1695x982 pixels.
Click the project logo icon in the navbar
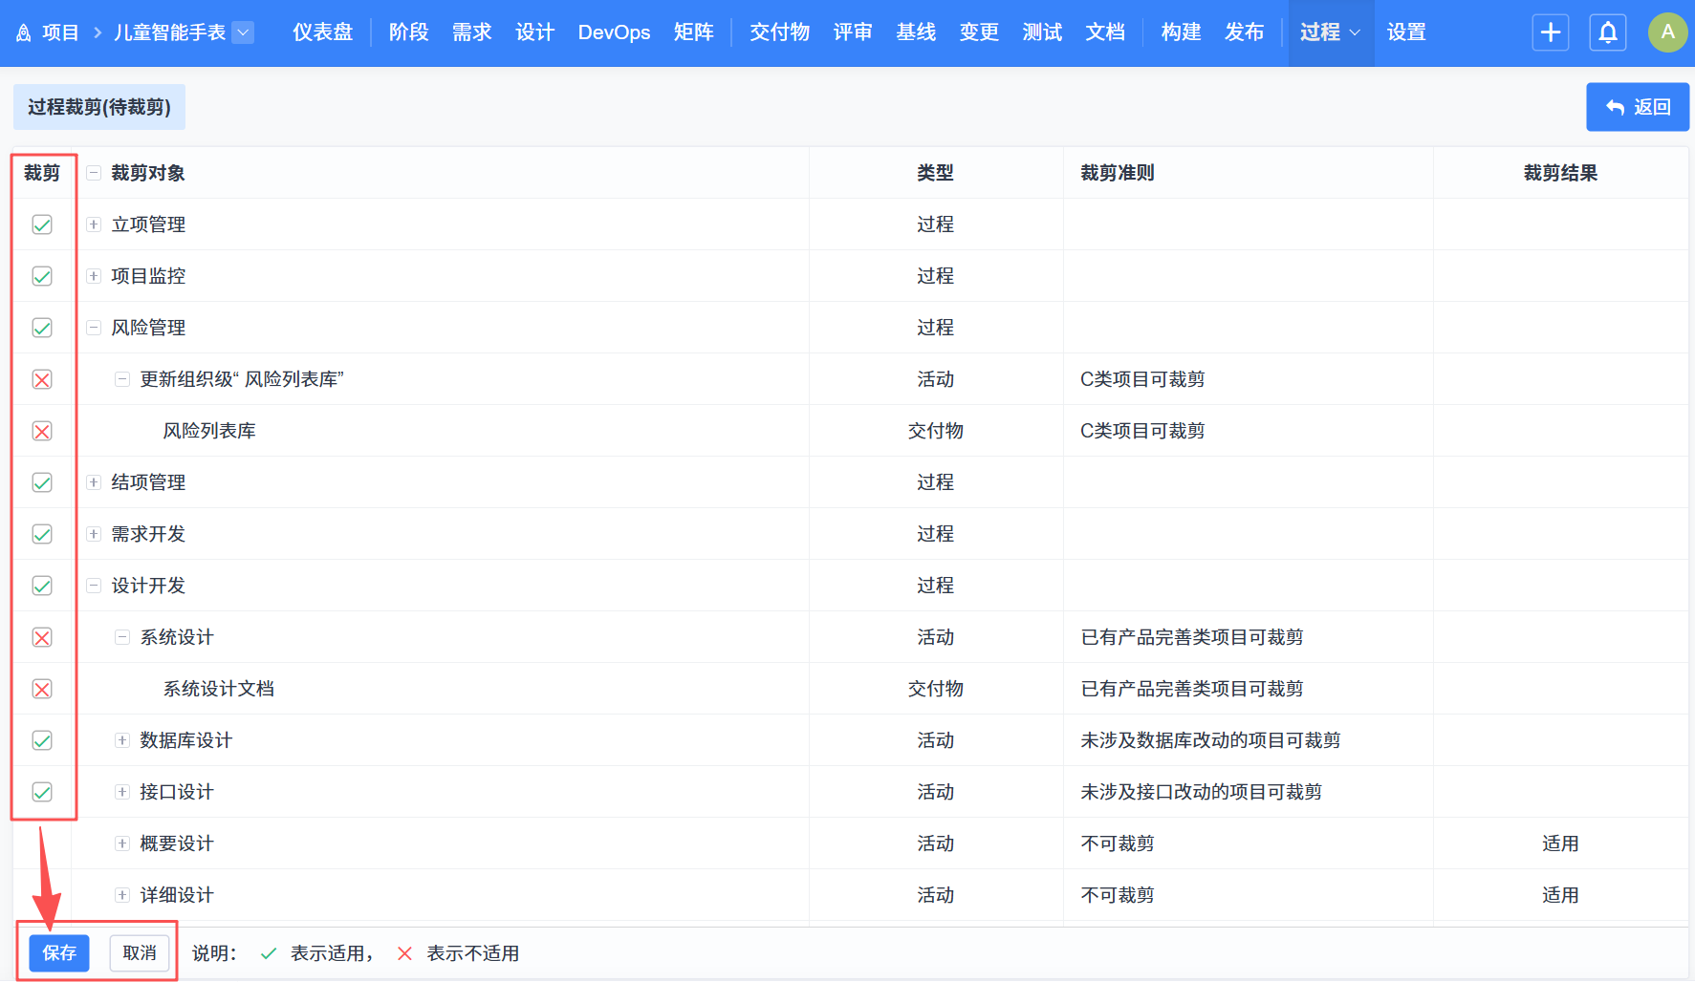pyautogui.click(x=24, y=33)
